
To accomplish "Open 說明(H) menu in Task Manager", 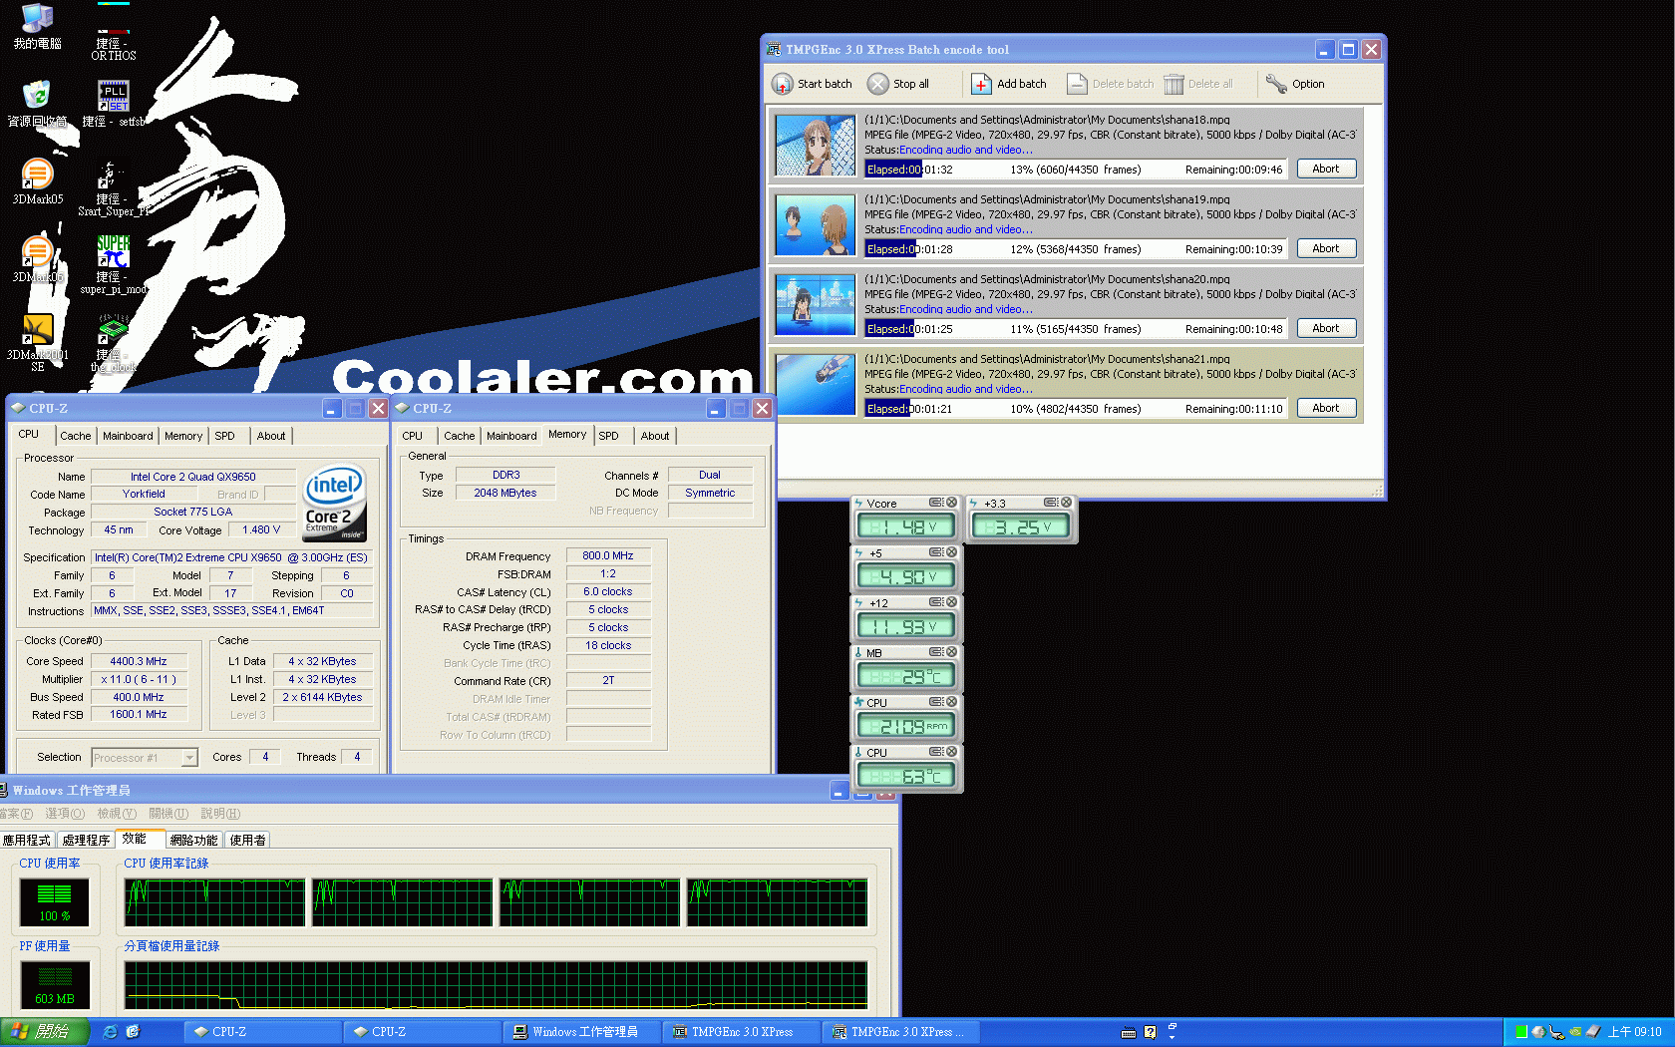I will click(x=220, y=814).
